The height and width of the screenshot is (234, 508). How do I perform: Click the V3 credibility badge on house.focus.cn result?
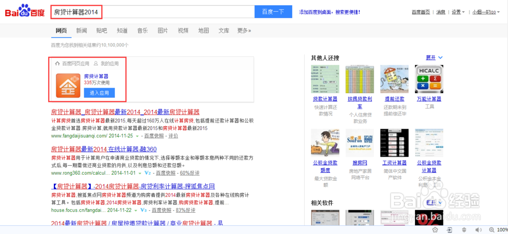144,210
